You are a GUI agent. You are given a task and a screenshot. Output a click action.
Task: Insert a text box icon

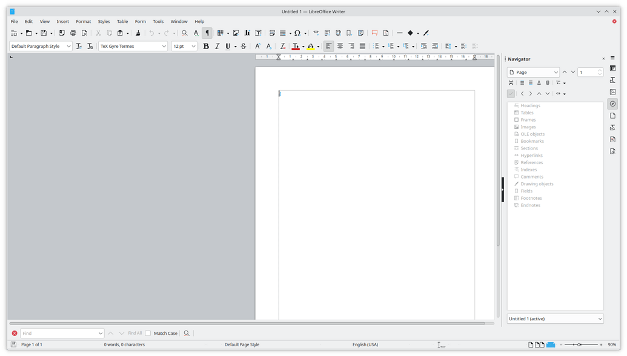pyautogui.click(x=258, y=33)
